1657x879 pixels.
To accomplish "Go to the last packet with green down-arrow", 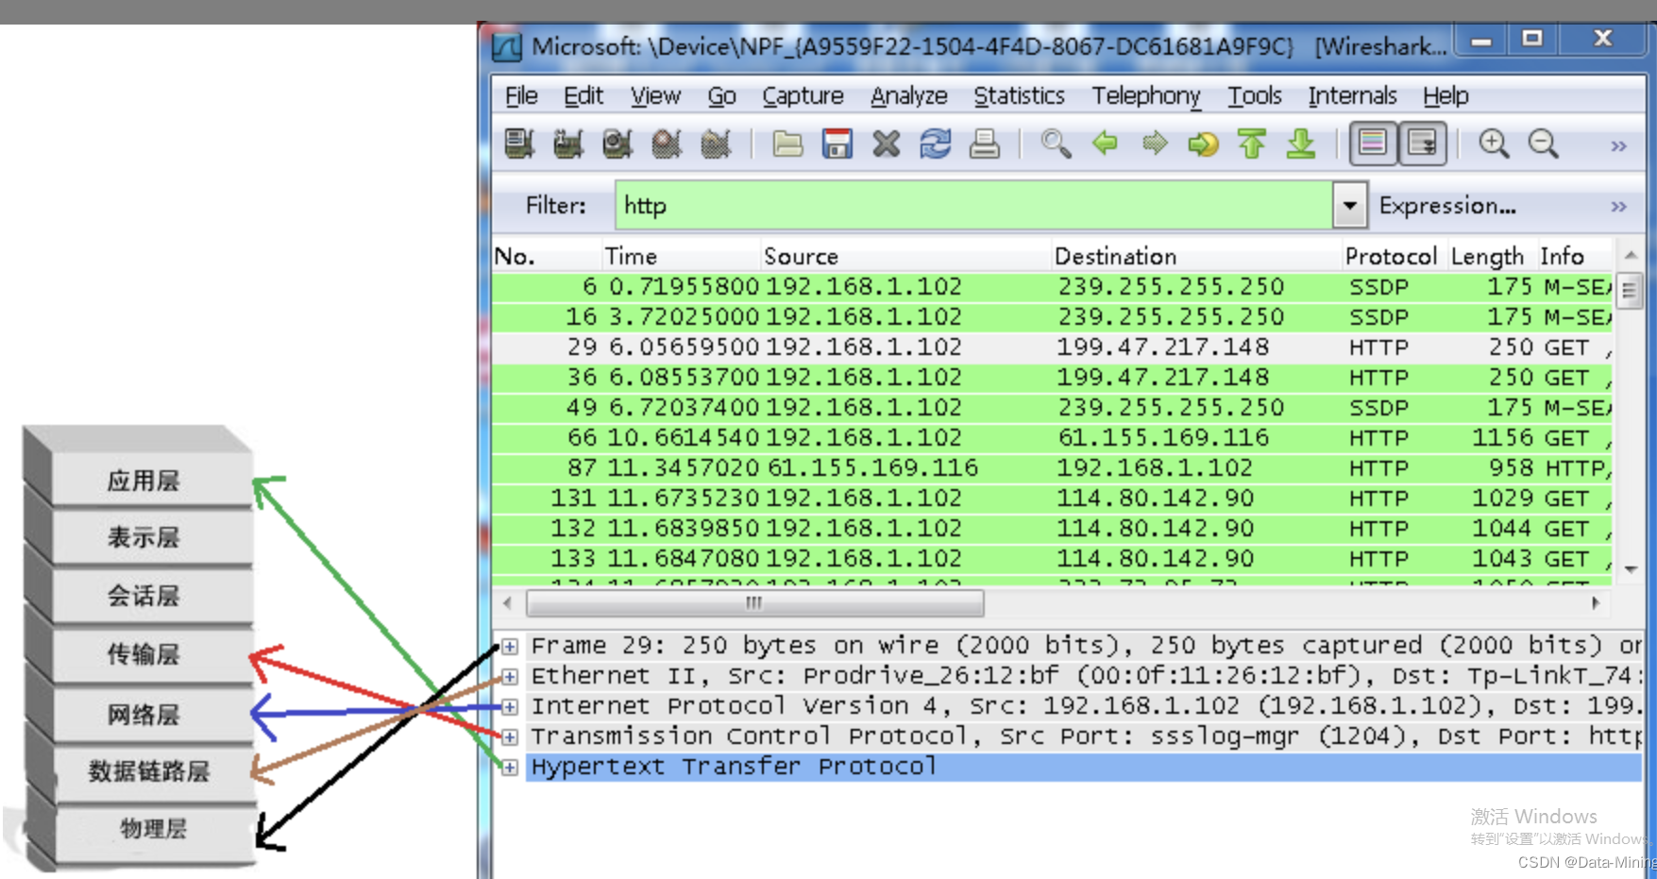I will tap(1301, 144).
